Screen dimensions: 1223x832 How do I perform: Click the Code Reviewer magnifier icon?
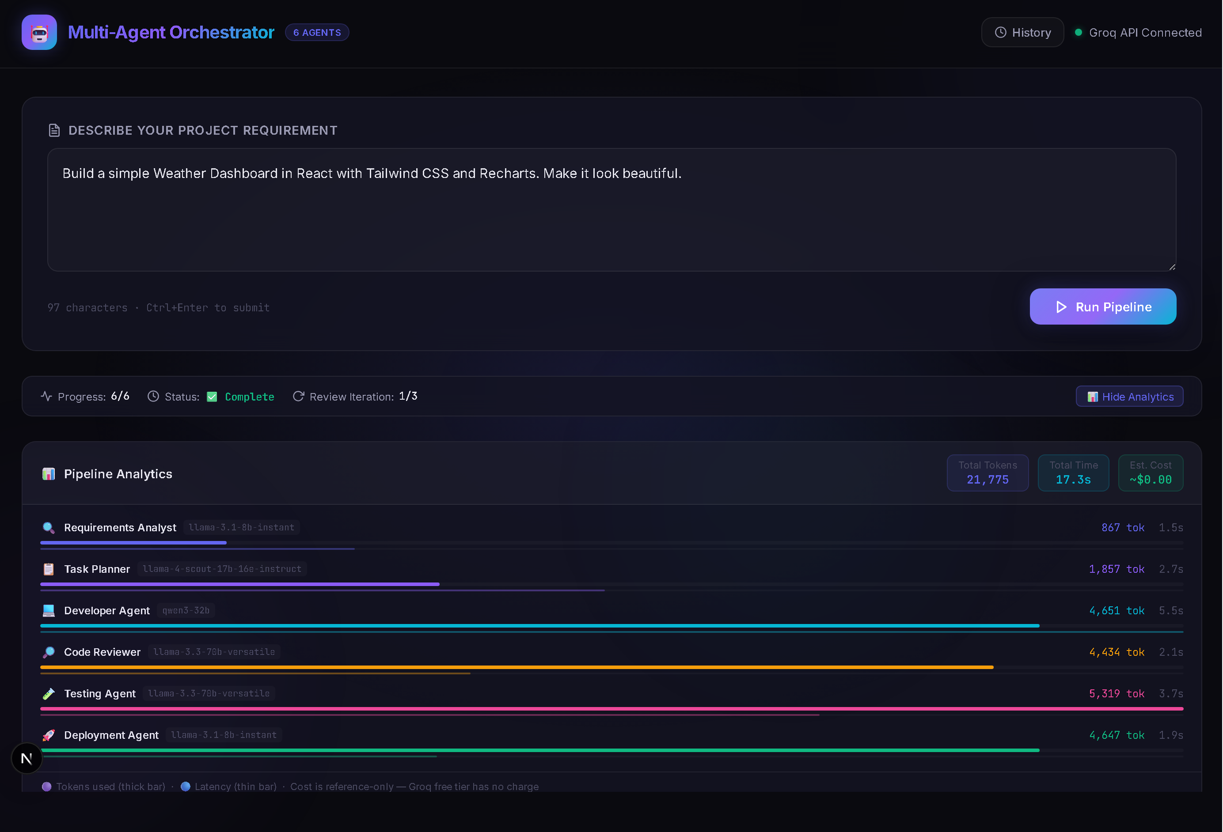tap(49, 652)
